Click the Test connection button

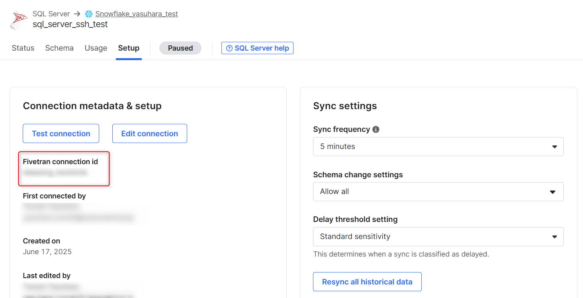61,133
